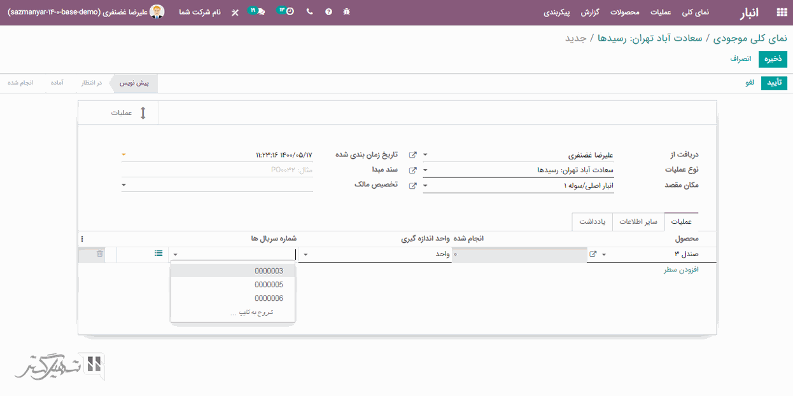This screenshot has width=793, height=396.
Task: Click the آماده status stage
Action: point(57,83)
